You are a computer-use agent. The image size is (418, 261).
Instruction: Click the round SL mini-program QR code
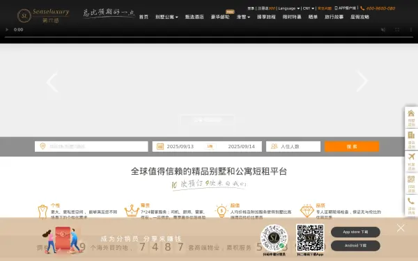pyautogui.click(x=274, y=238)
